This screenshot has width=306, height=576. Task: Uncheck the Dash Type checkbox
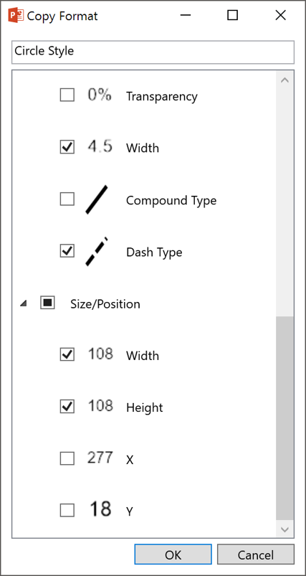67,251
